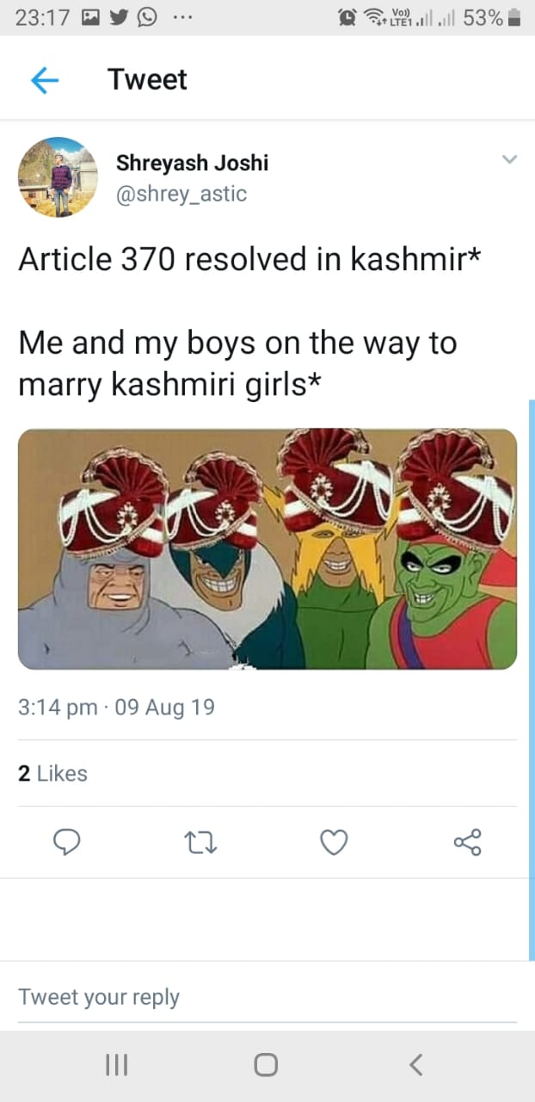Tap the blue scrollbar on right edge
Screen dimensions: 535x1102
point(532,679)
